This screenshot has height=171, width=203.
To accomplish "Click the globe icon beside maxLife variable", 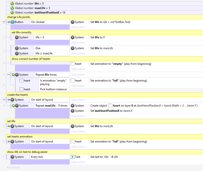I will [x=12, y=8].
